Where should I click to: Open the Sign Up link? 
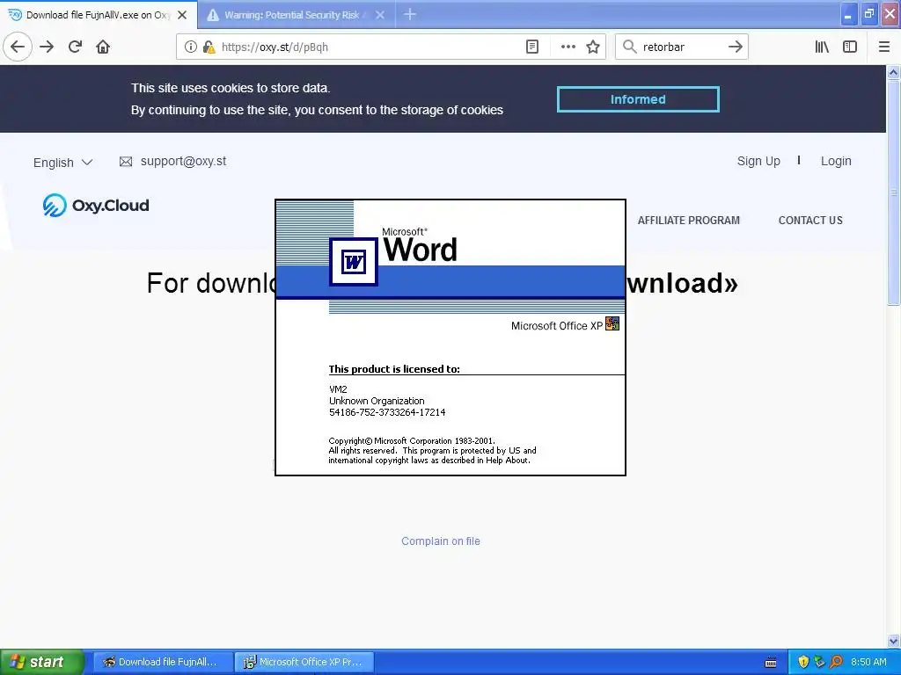pos(758,162)
